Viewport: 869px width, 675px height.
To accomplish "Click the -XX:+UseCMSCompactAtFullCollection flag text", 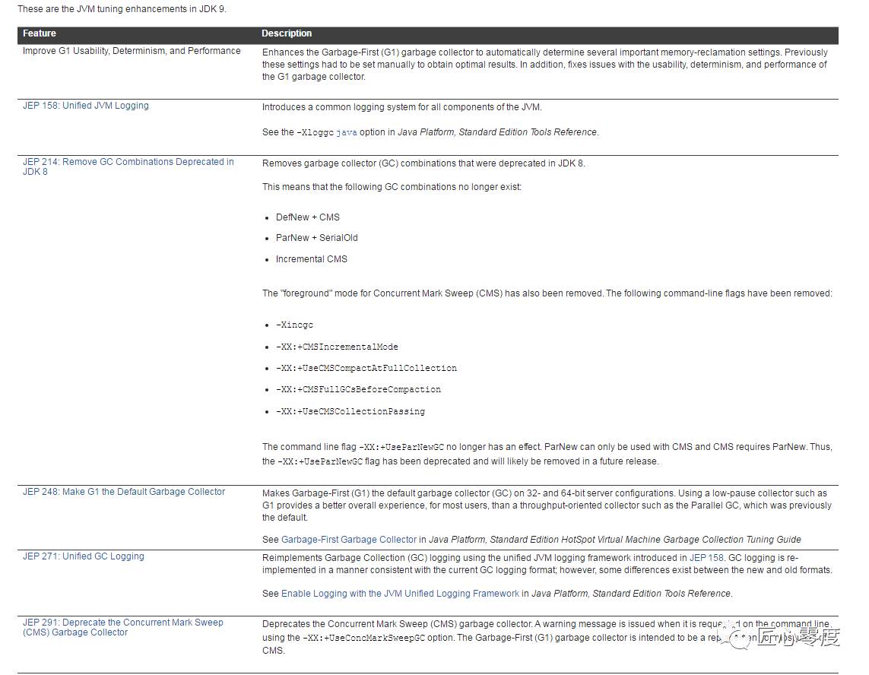I will (x=366, y=368).
